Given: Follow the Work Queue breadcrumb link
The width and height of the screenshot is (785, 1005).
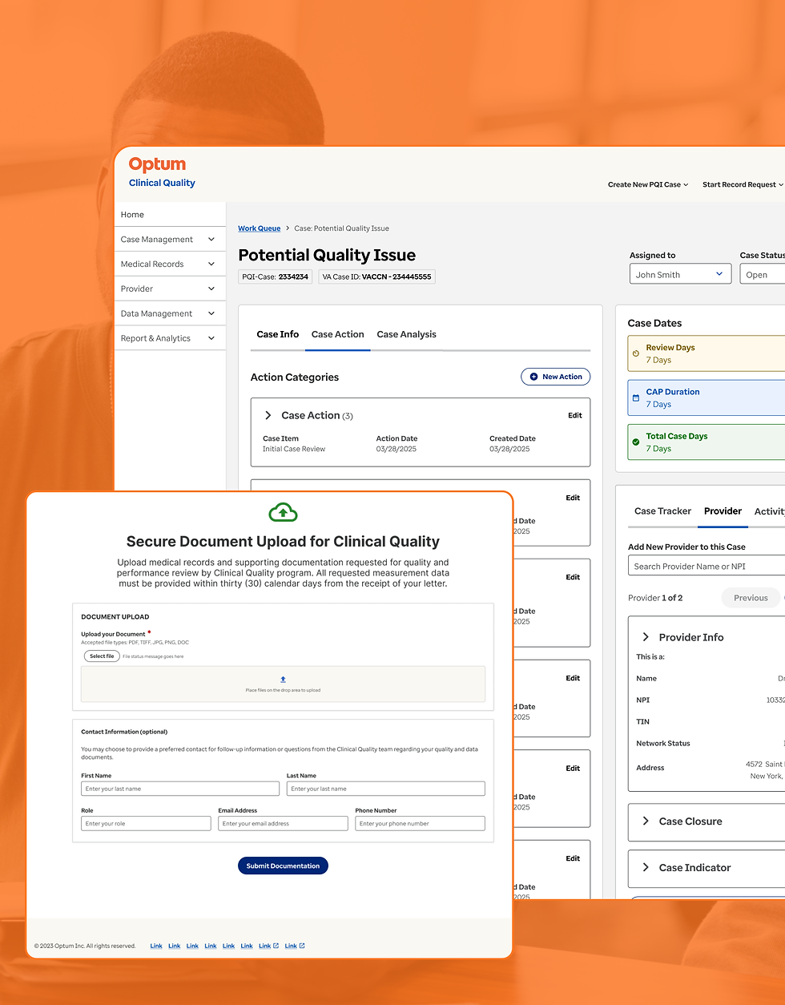Looking at the screenshot, I should coord(259,228).
